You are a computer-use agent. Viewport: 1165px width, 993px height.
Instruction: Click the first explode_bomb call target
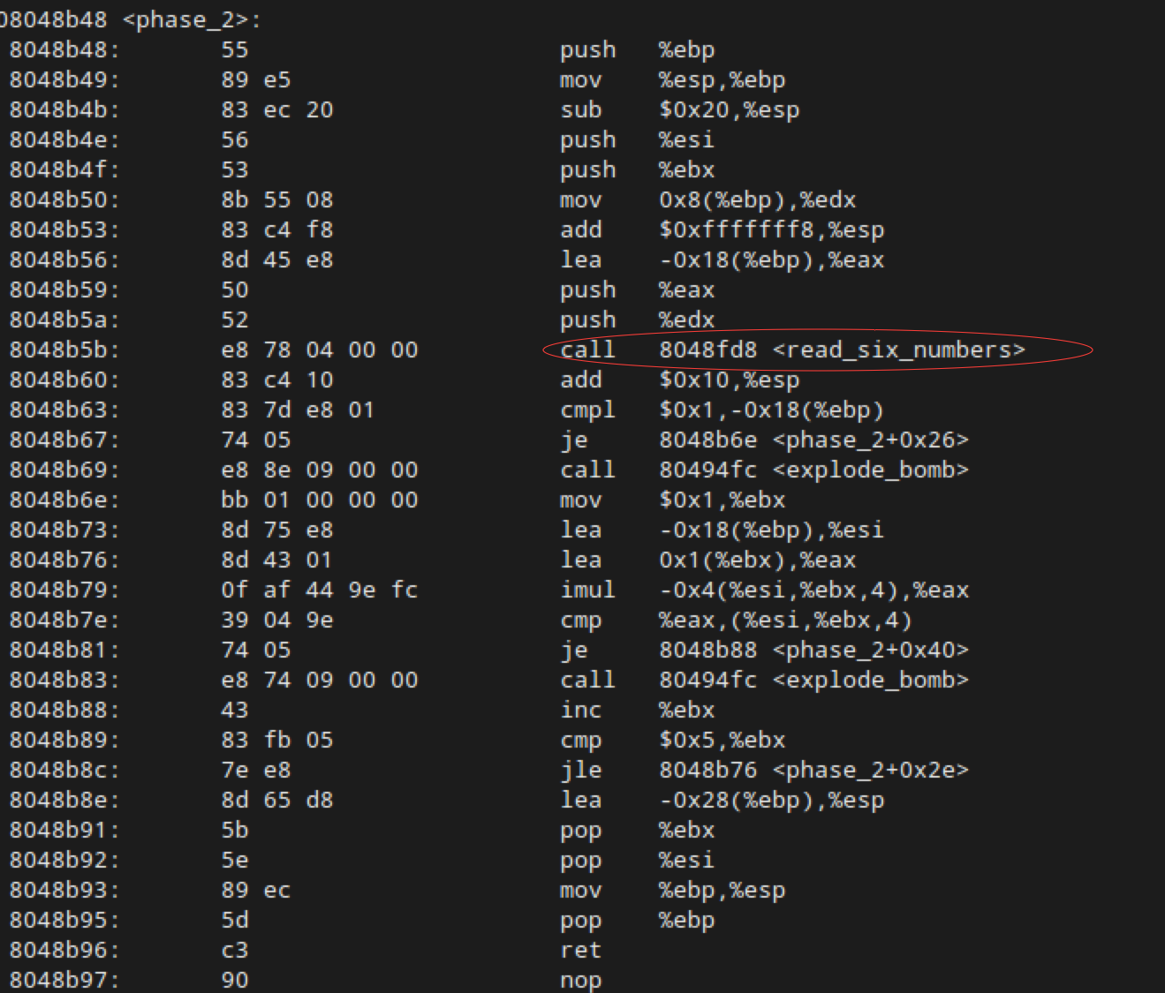click(x=813, y=470)
